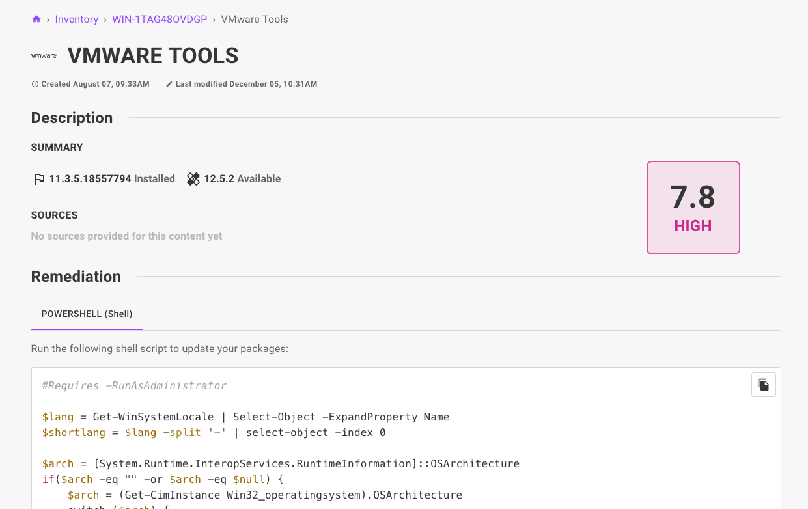Click the VMware Tools breadcrumb entry
808x509 pixels.
click(x=254, y=19)
